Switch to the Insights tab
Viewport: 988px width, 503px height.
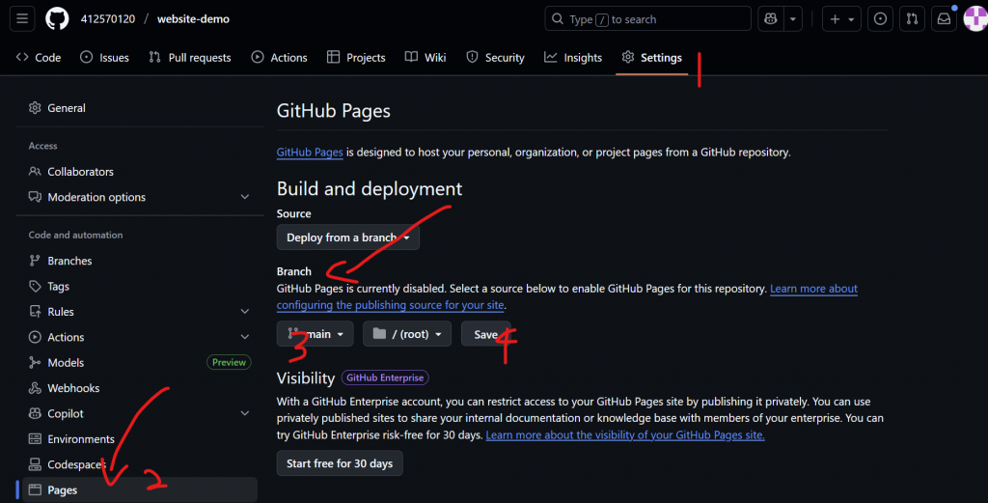pos(573,57)
